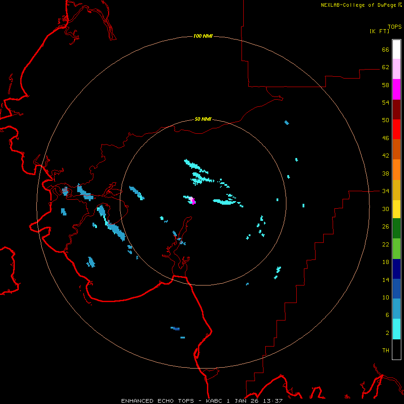Click the 66 legend value
Image resolution: width=404 pixels, height=404 pixels.
[386, 49]
